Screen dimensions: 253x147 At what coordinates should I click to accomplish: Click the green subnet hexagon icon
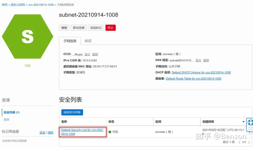click(x=27, y=36)
